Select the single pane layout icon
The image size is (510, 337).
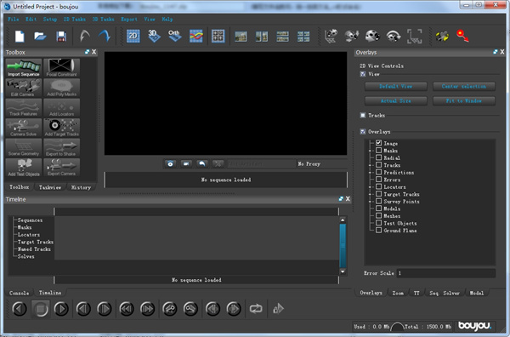[241, 36]
